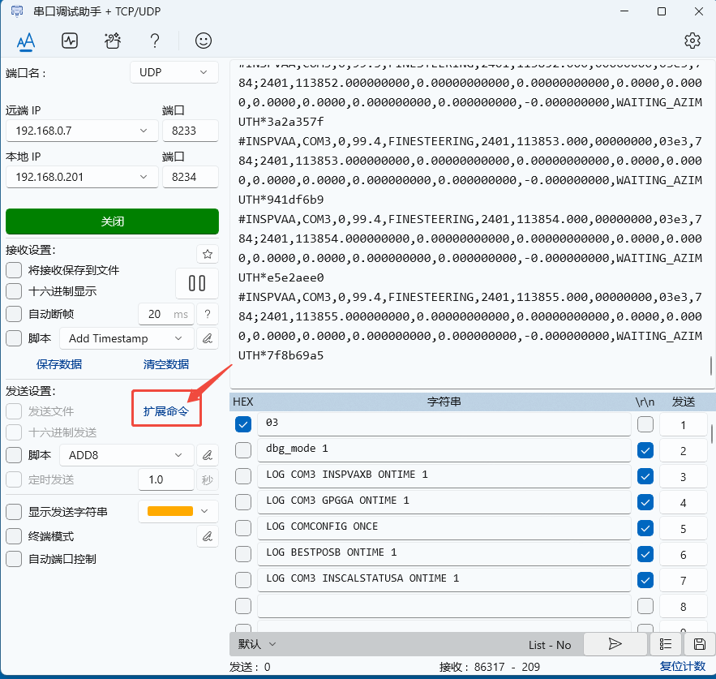Click send button 3 for INSPVAXB command
The image size is (716, 679).
pyautogui.click(x=683, y=476)
